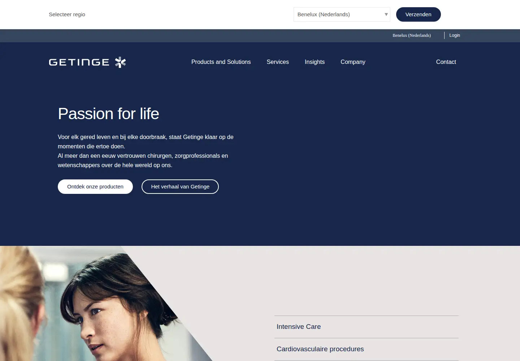This screenshot has width=520, height=361.
Task: Click the Verzenden button
Action: pyautogui.click(x=418, y=14)
